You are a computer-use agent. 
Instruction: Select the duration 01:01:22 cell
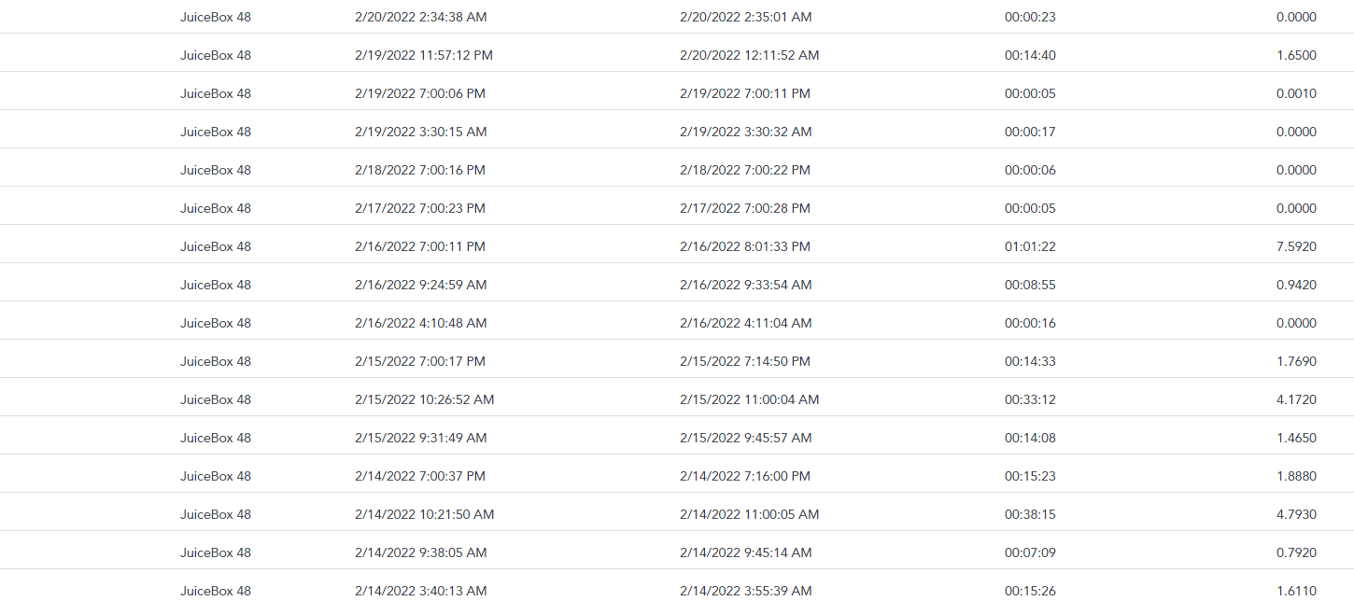(1030, 246)
